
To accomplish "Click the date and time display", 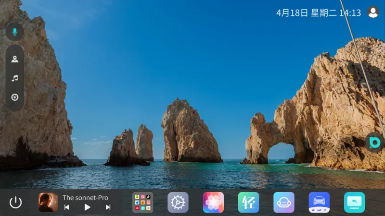I will 319,13.
